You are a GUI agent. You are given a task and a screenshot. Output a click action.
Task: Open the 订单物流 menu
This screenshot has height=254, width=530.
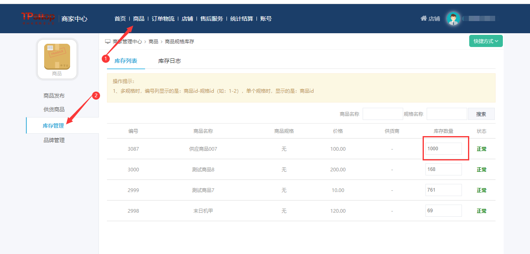coord(163,19)
